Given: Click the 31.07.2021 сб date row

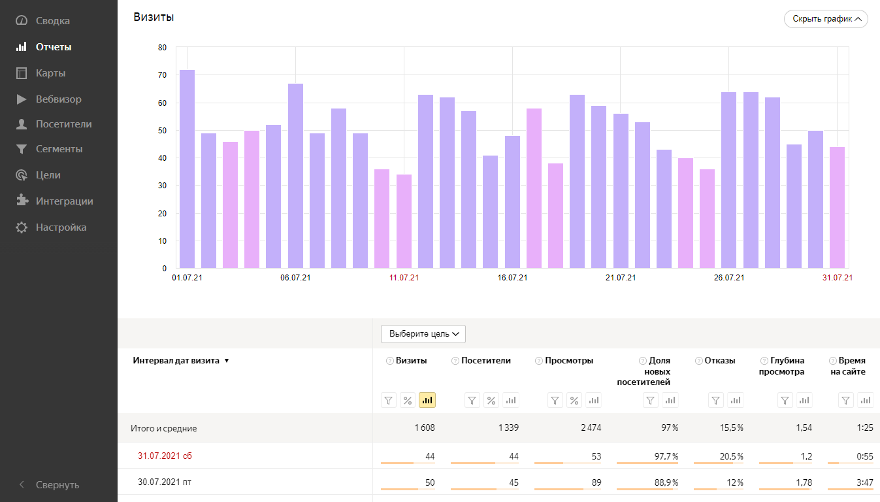Looking at the screenshot, I should [x=165, y=456].
